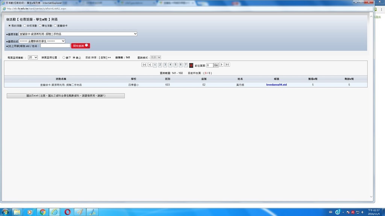Screen dimensions: 385x216
Task: Click the page scrollbar down arrow
Action: pyautogui.click(x=371, y=196)
